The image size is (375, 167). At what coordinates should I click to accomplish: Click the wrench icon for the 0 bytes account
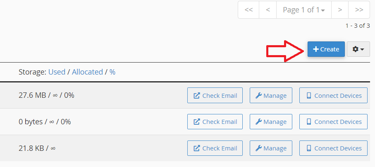258,122
